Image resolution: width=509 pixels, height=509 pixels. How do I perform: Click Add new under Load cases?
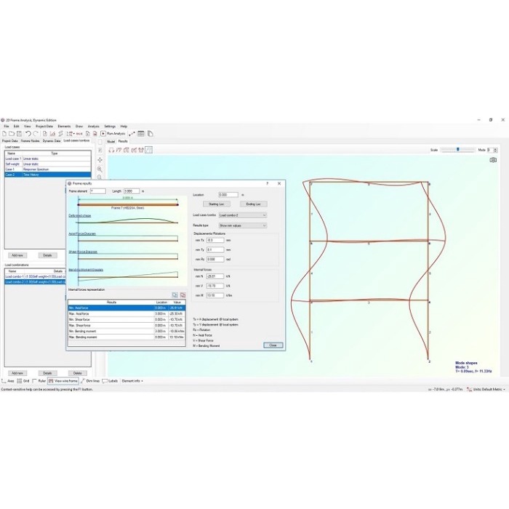click(17, 255)
